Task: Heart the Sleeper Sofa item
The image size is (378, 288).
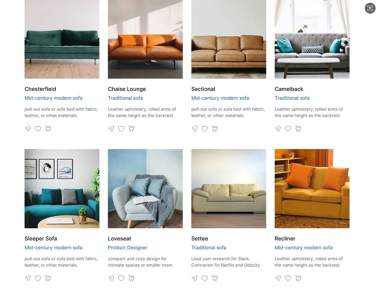Action: coord(38,278)
